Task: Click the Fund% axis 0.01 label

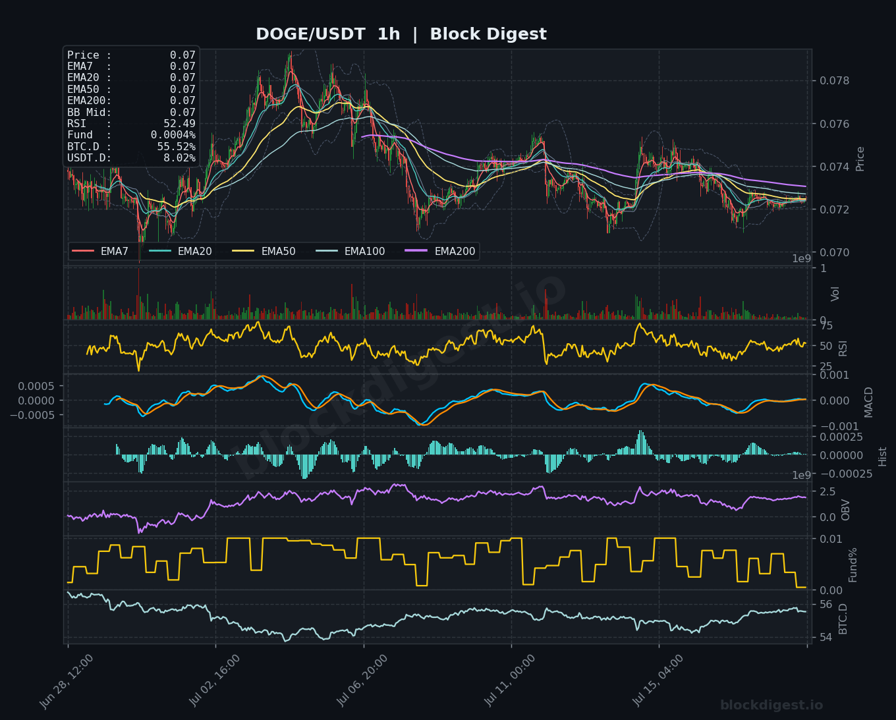Action: (830, 540)
